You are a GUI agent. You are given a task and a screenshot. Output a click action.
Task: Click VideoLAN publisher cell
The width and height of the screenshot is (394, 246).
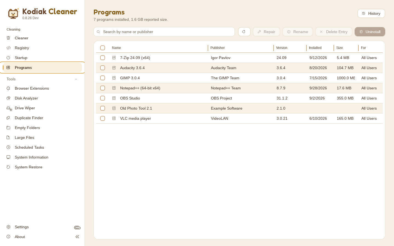pos(219,118)
